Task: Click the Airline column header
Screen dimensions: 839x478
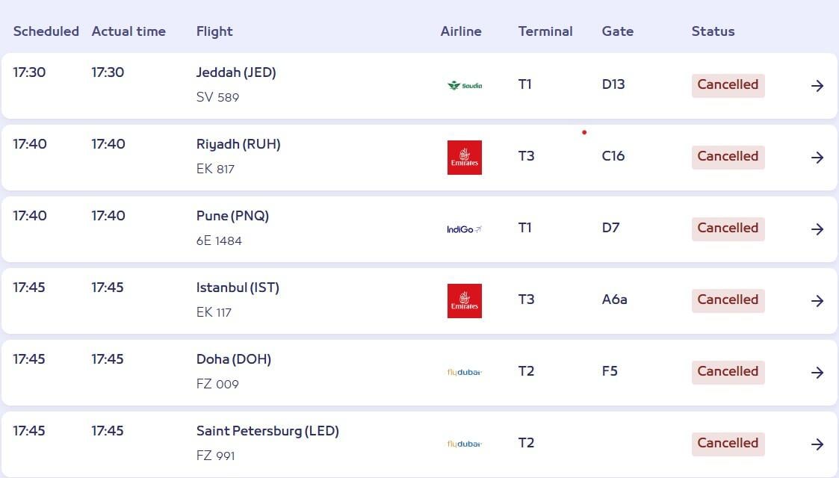Action: tap(461, 31)
